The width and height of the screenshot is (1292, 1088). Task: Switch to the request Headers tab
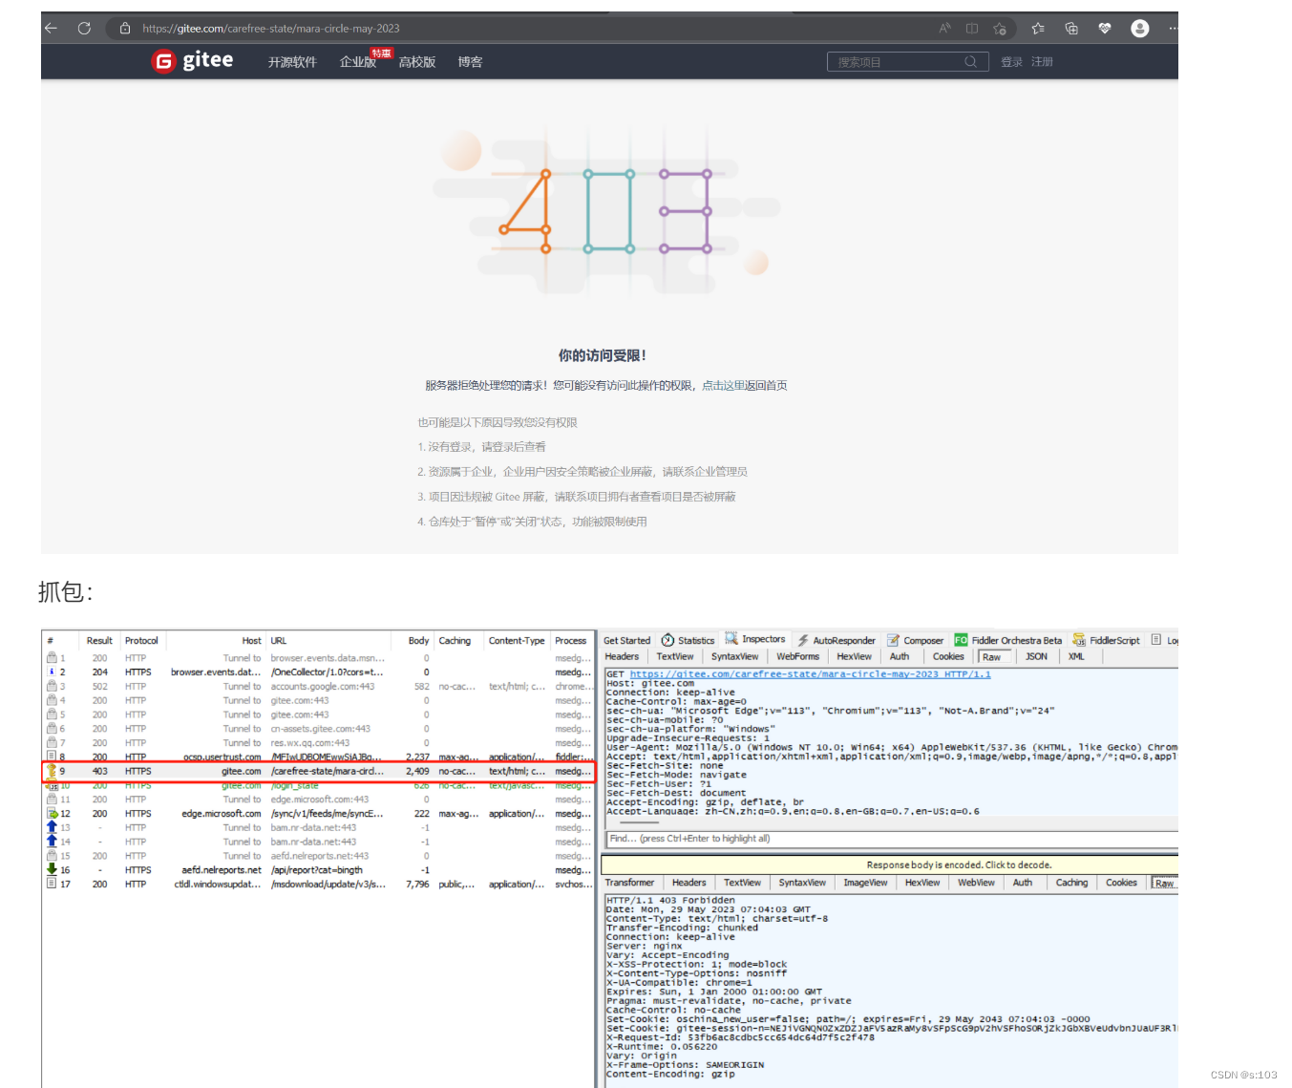tap(622, 656)
